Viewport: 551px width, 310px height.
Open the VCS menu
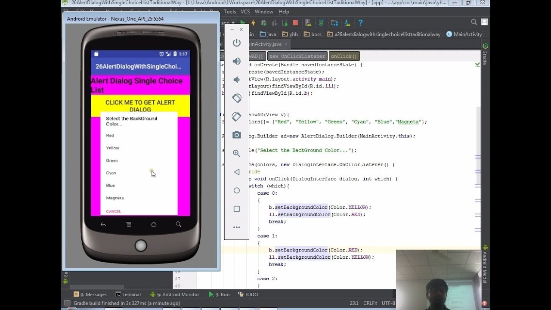(245, 12)
